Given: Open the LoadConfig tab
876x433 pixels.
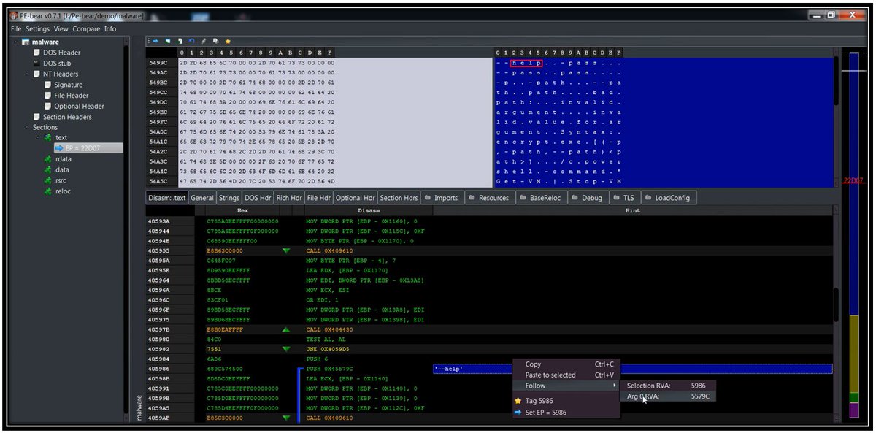Looking at the screenshot, I should pos(667,198).
